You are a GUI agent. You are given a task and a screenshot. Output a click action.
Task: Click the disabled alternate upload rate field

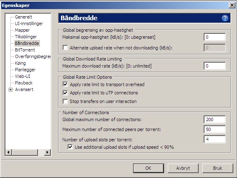coord(215,48)
